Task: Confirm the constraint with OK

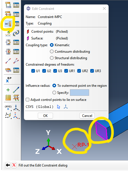Action: [45, 116]
